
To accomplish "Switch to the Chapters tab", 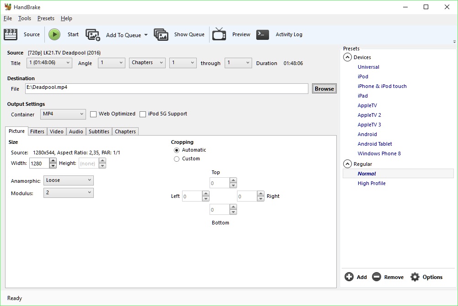I will point(125,131).
